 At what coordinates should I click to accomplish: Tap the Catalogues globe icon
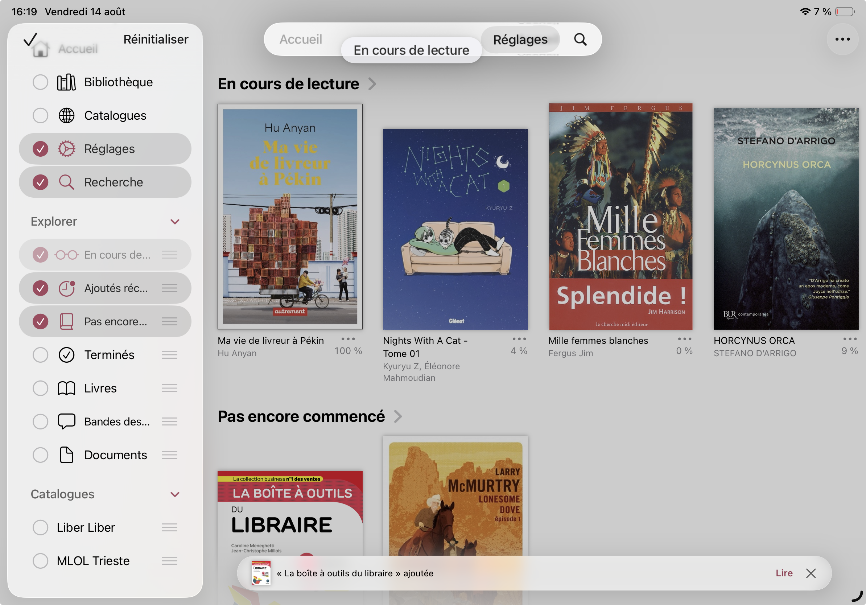[66, 115]
